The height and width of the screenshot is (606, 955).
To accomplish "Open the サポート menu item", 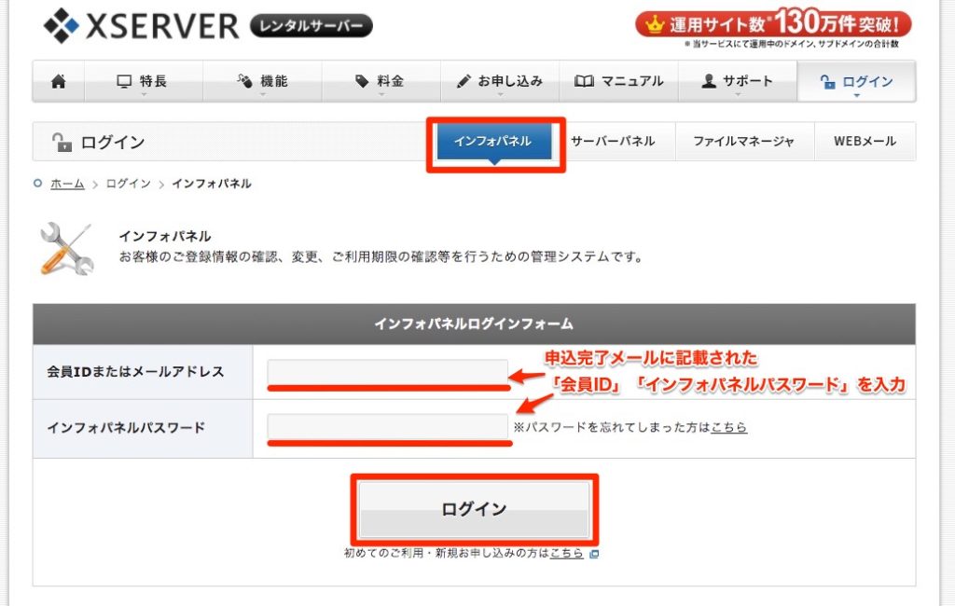I will point(738,81).
